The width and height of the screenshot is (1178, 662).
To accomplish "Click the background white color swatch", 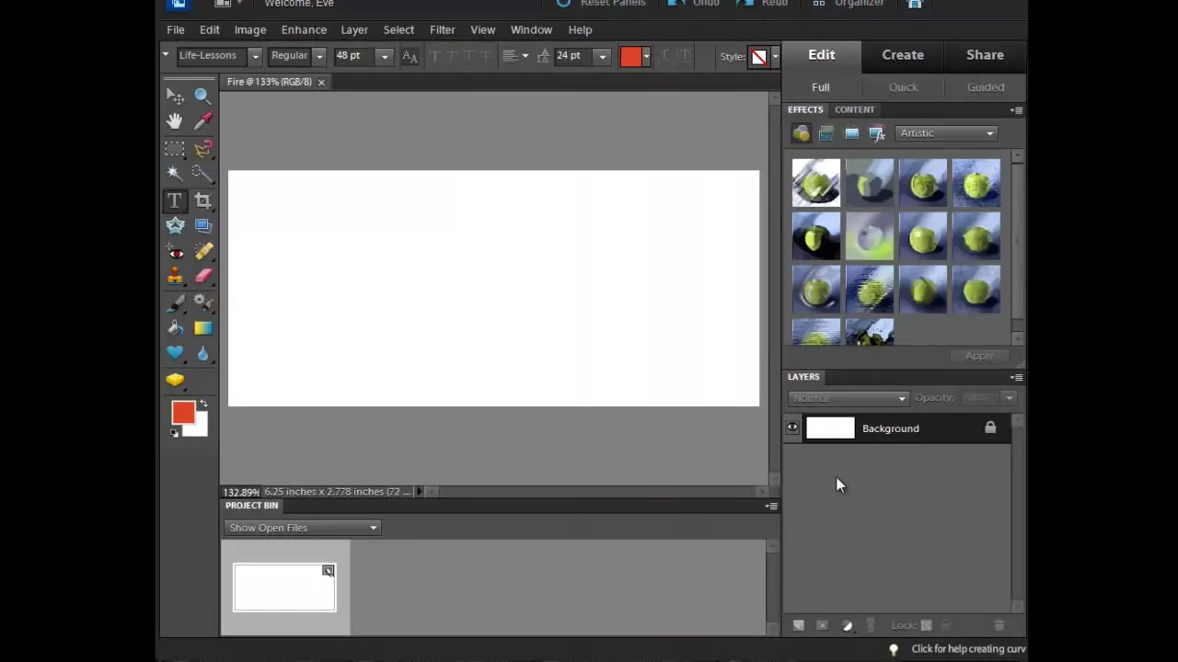I will [x=200, y=428].
